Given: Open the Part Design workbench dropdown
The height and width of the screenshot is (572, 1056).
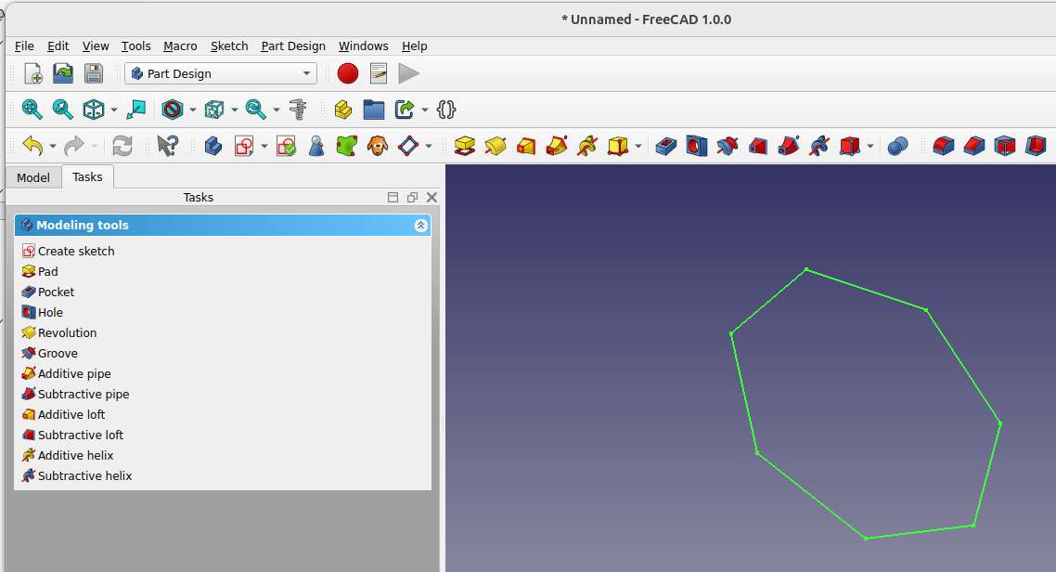Looking at the screenshot, I should (220, 73).
